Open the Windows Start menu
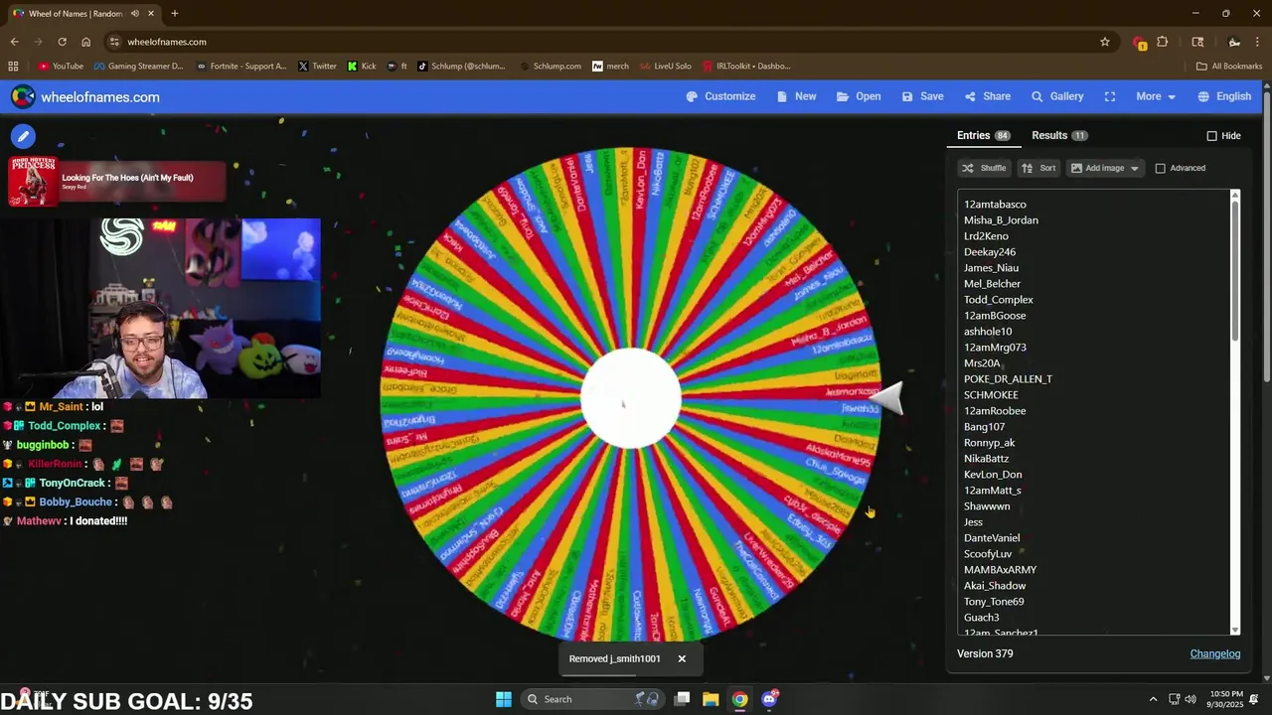The height and width of the screenshot is (715, 1272). [x=503, y=699]
